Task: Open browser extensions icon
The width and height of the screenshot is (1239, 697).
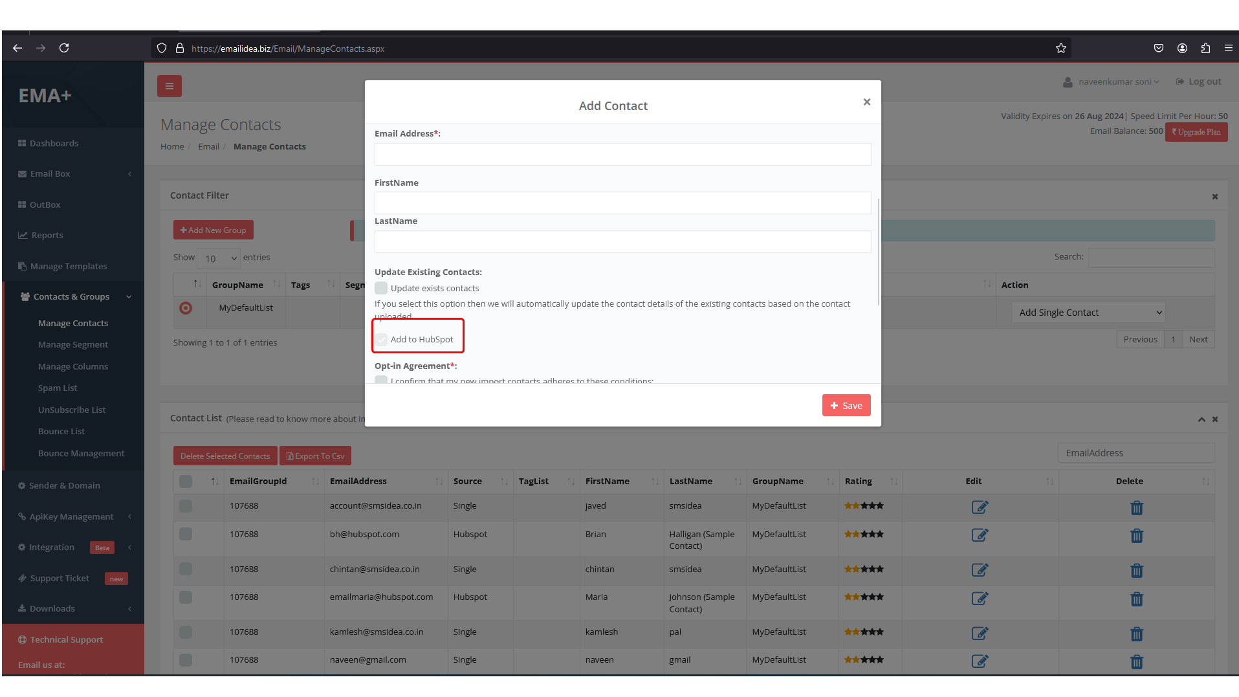Action: (1205, 49)
